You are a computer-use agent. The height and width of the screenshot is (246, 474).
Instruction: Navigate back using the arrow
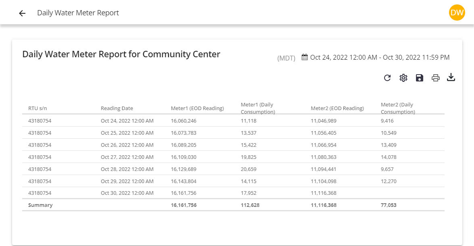click(x=22, y=13)
